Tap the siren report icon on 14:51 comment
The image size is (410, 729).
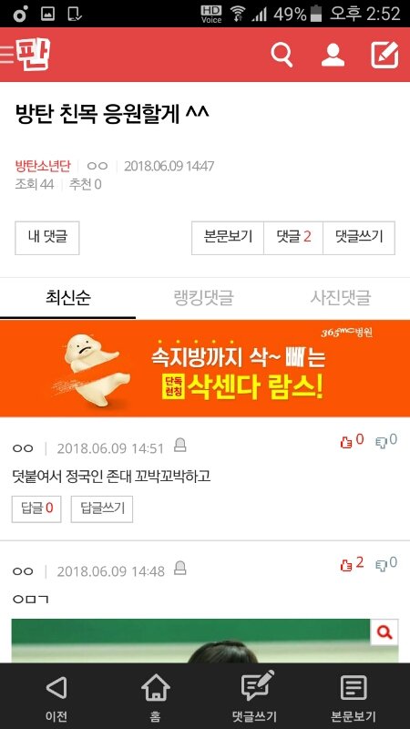179,446
